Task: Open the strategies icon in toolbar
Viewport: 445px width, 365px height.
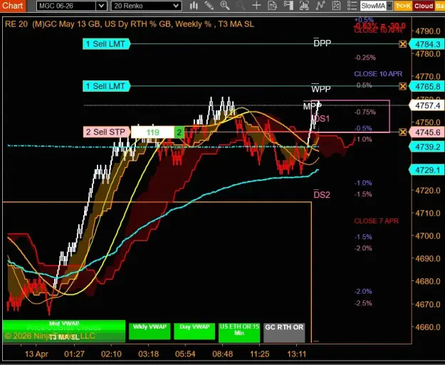Action: [x=336, y=6]
